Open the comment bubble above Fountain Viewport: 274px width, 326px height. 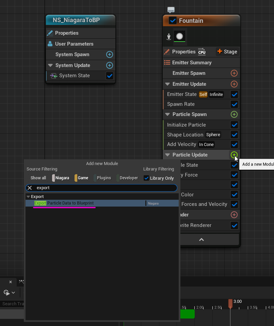coord(171,10)
